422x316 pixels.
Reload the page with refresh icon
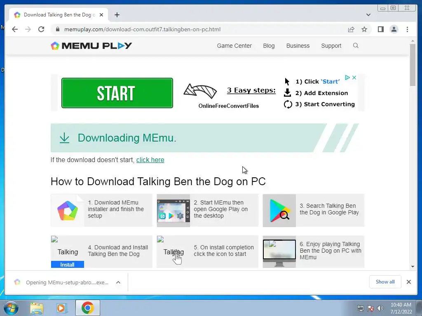(41, 29)
